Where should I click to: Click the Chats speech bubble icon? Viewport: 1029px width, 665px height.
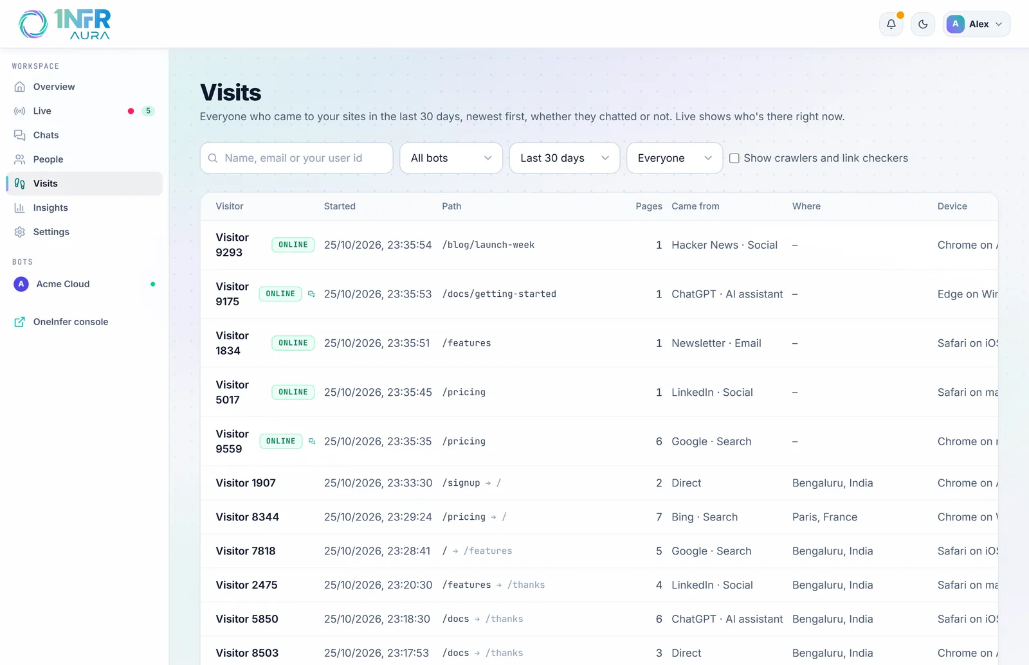(x=20, y=135)
